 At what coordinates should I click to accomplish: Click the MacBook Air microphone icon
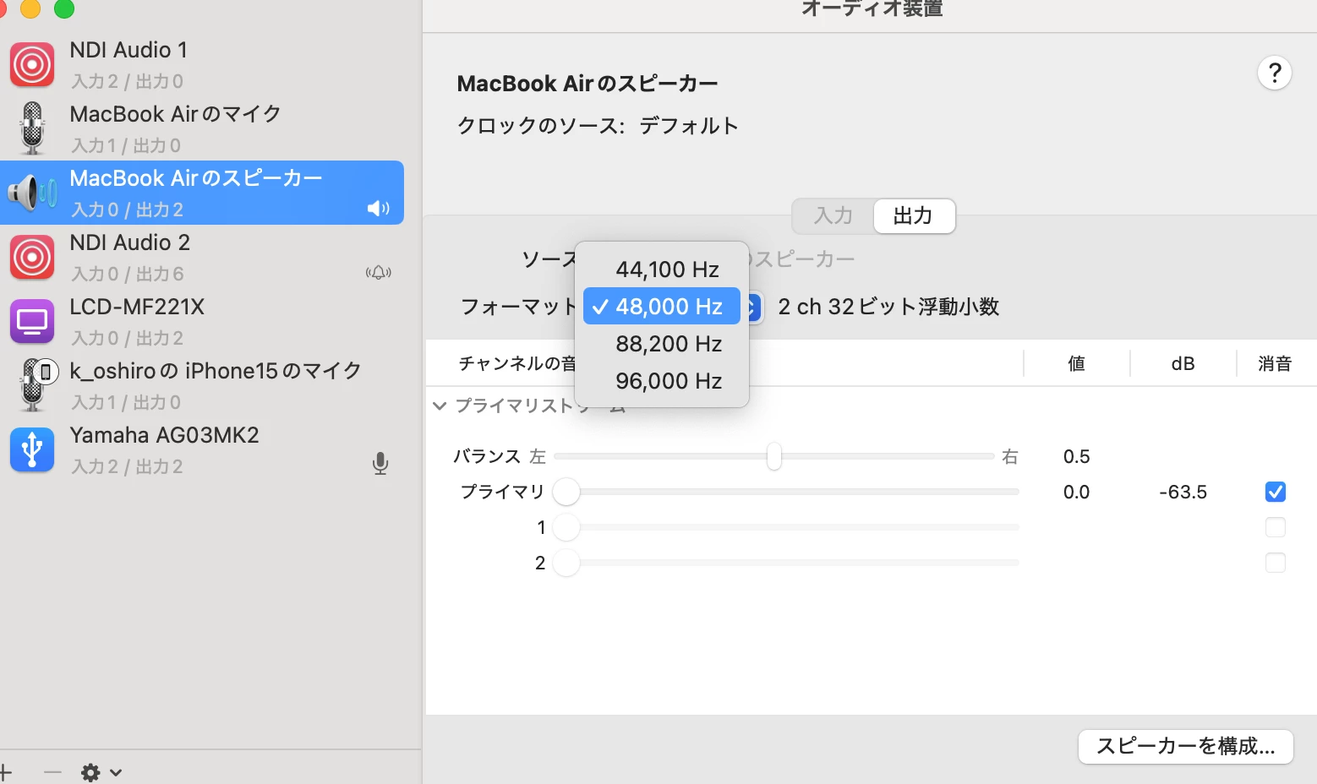(32, 128)
